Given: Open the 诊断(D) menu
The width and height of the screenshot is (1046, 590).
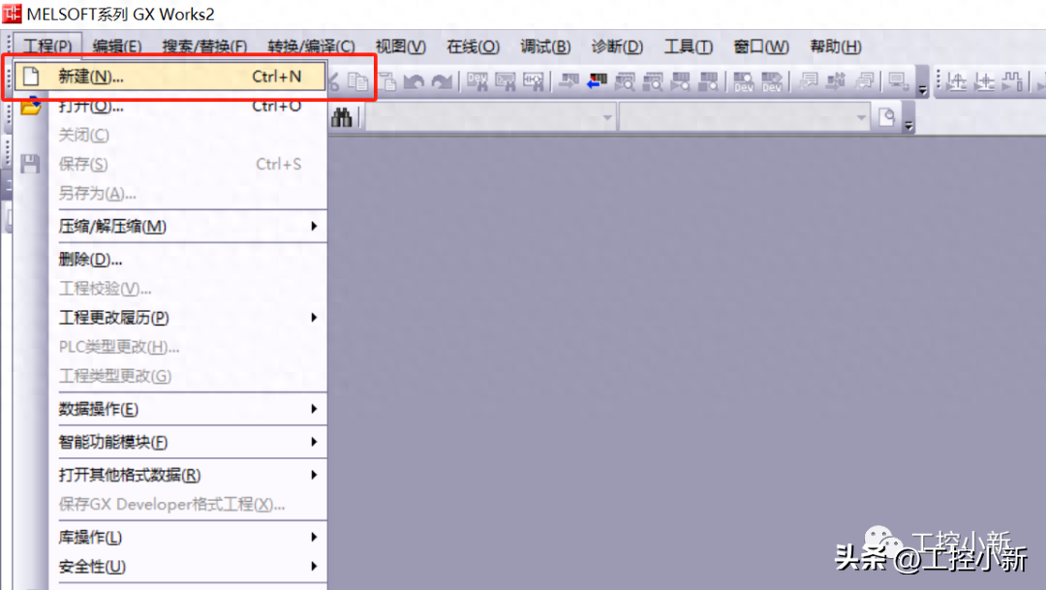Looking at the screenshot, I should pyautogui.click(x=617, y=47).
